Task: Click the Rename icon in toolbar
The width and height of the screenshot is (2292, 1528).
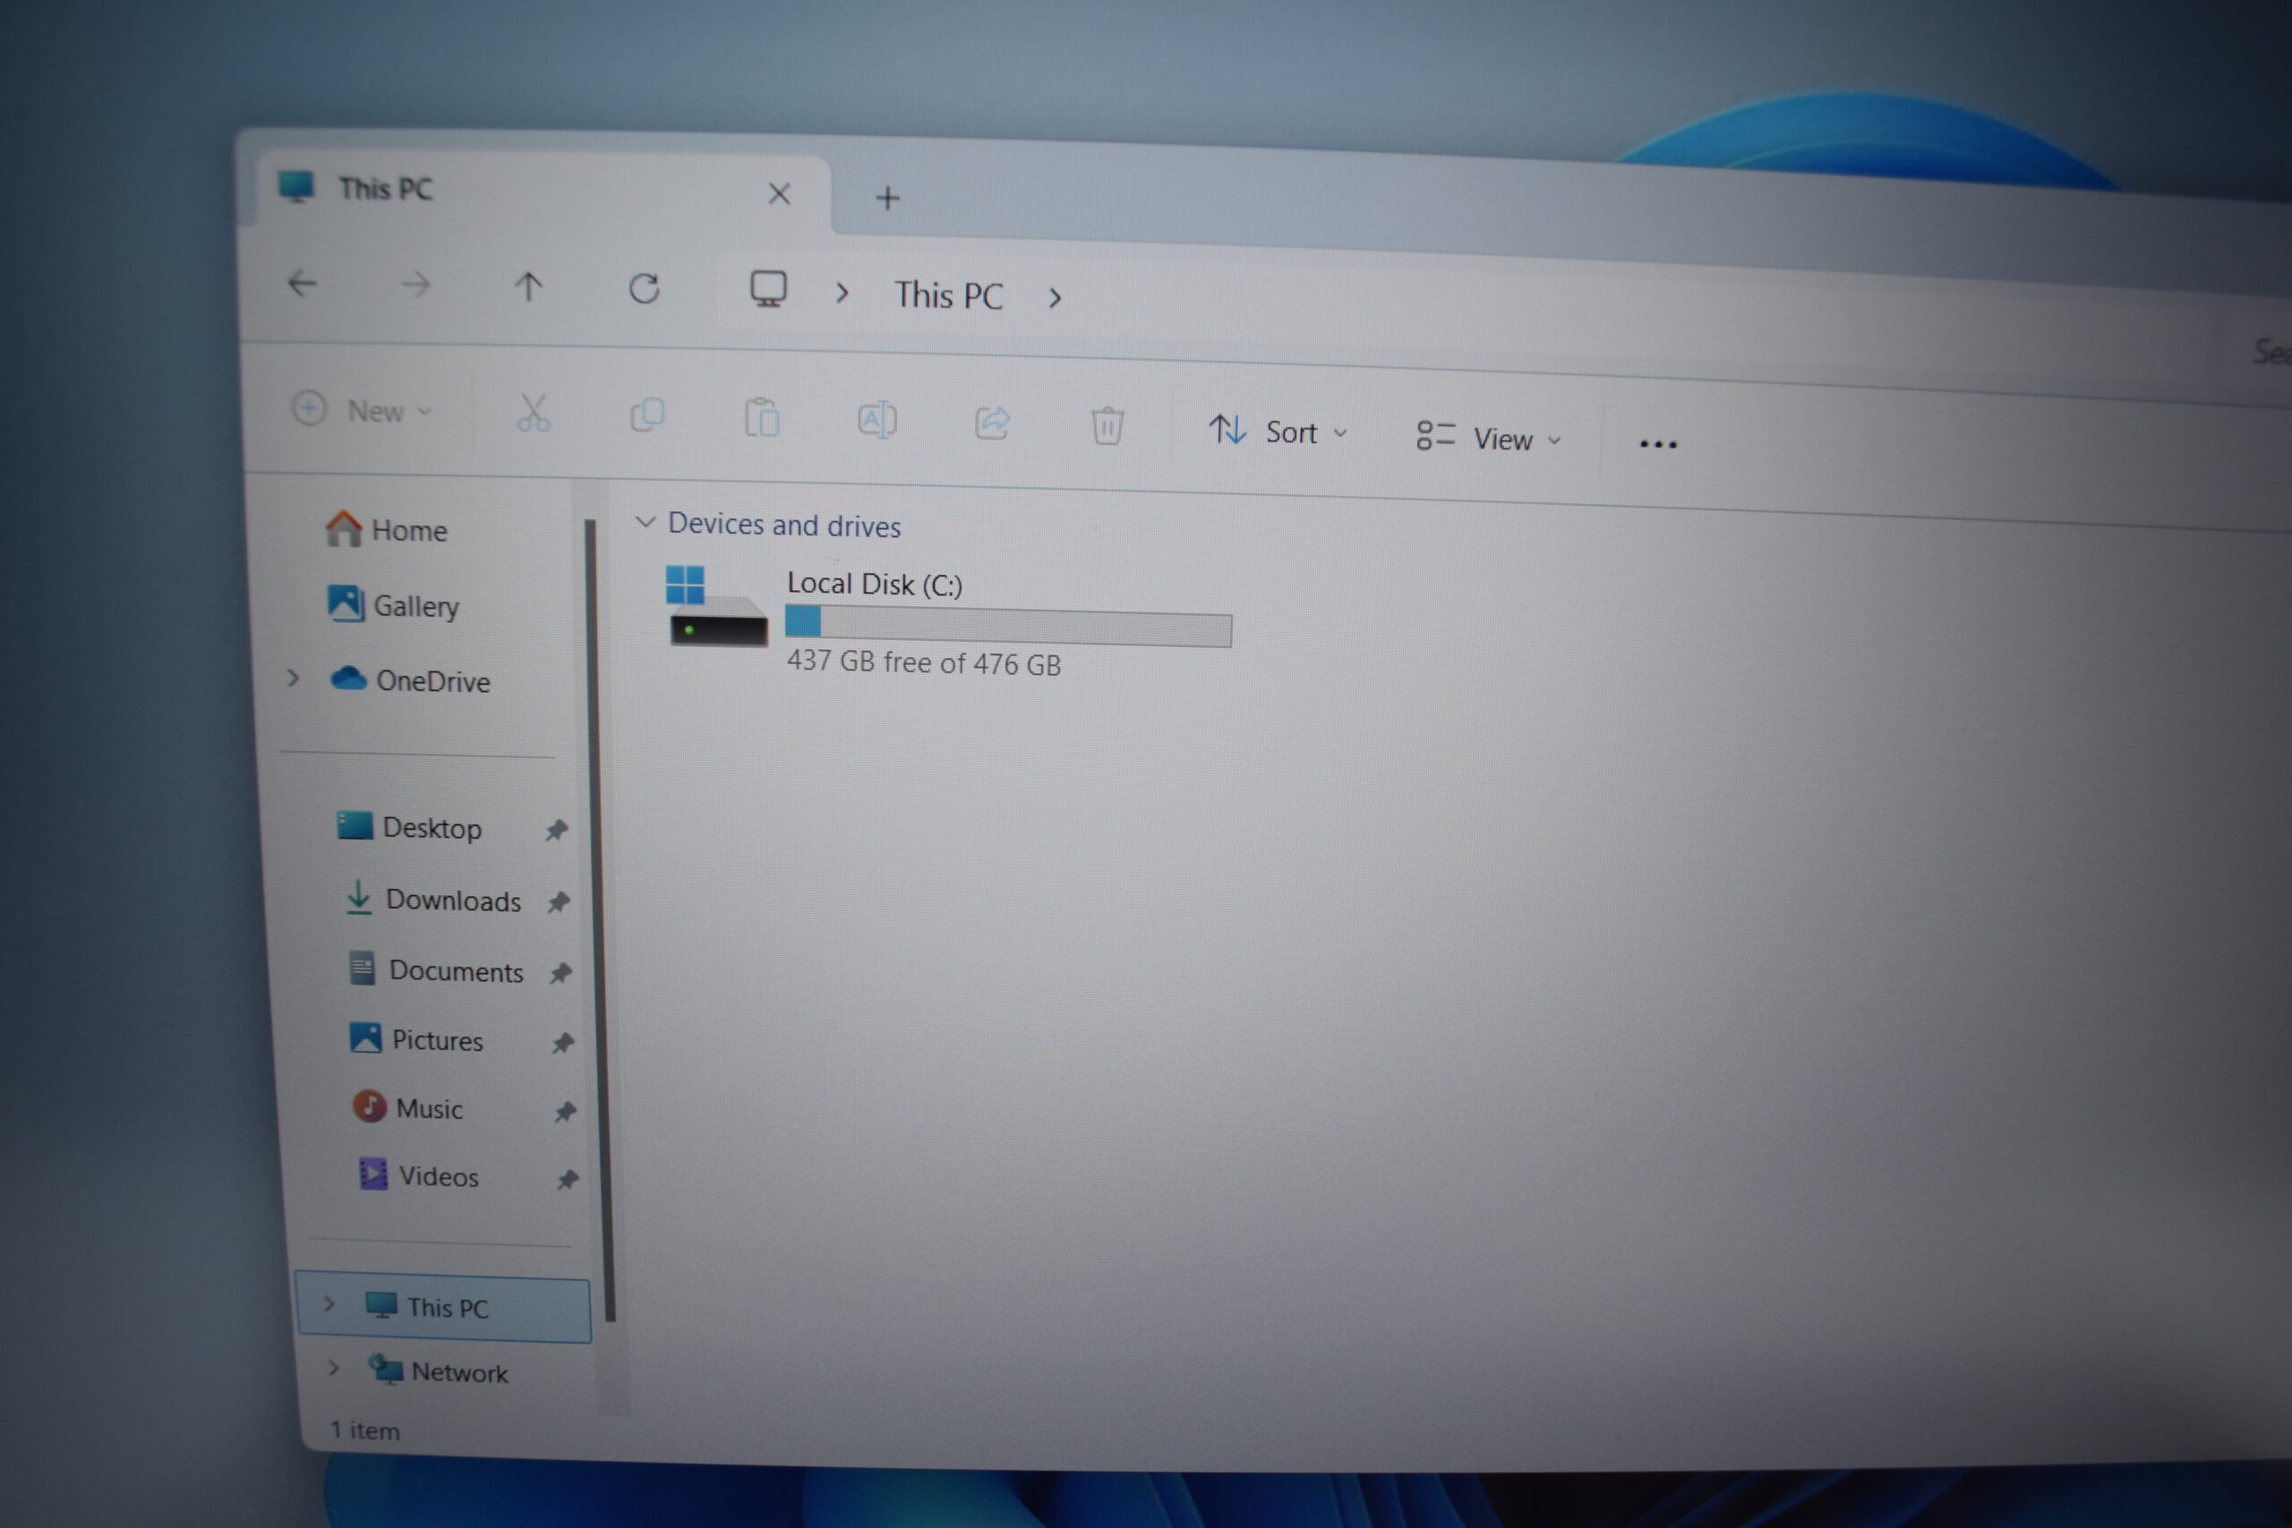Action: click(x=877, y=421)
